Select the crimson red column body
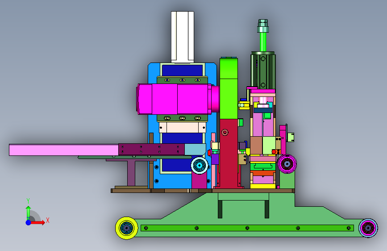 [229, 153]
